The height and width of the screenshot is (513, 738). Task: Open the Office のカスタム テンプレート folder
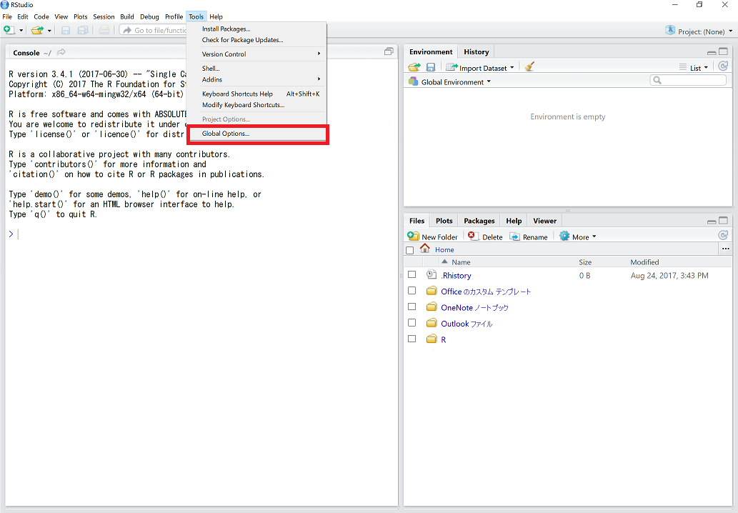click(x=486, y=292)
